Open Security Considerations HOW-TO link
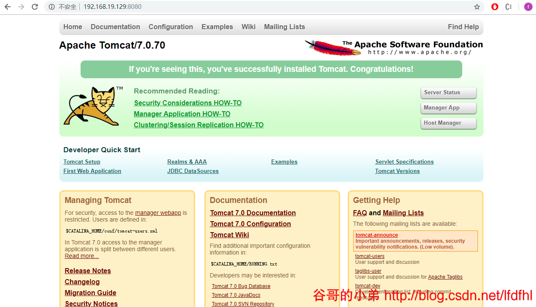Screen dimensions: 536x307 (x=188, y=103)
